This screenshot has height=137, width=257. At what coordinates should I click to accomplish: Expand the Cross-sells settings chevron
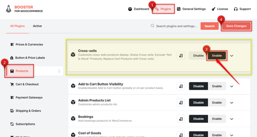232,56
